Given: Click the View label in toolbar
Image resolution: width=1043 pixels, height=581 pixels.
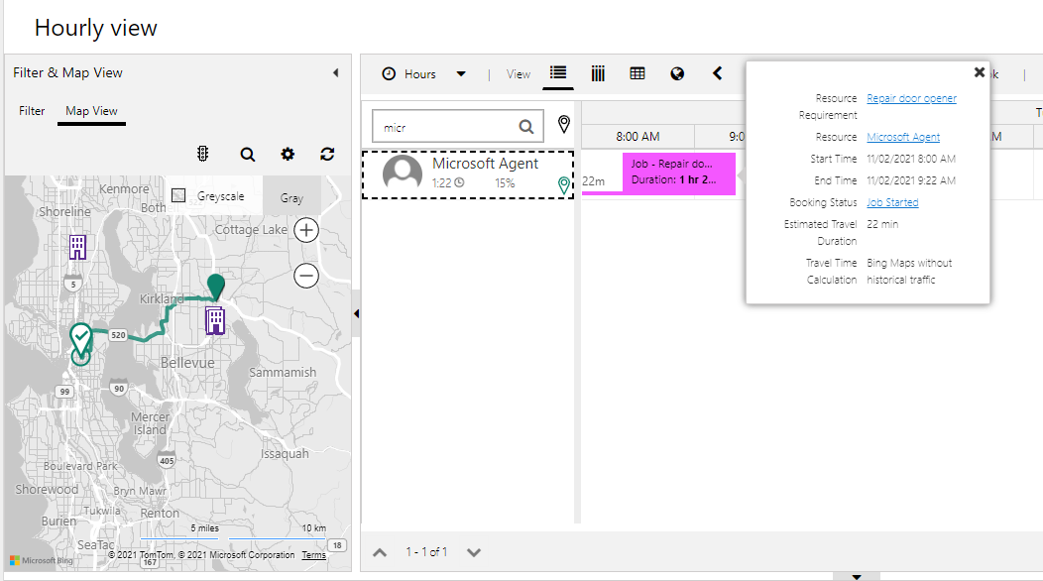Looking at the screenshot, I should click(519, 74).
